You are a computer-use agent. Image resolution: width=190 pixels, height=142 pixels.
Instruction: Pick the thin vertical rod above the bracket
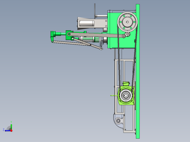tap(95, 11)
